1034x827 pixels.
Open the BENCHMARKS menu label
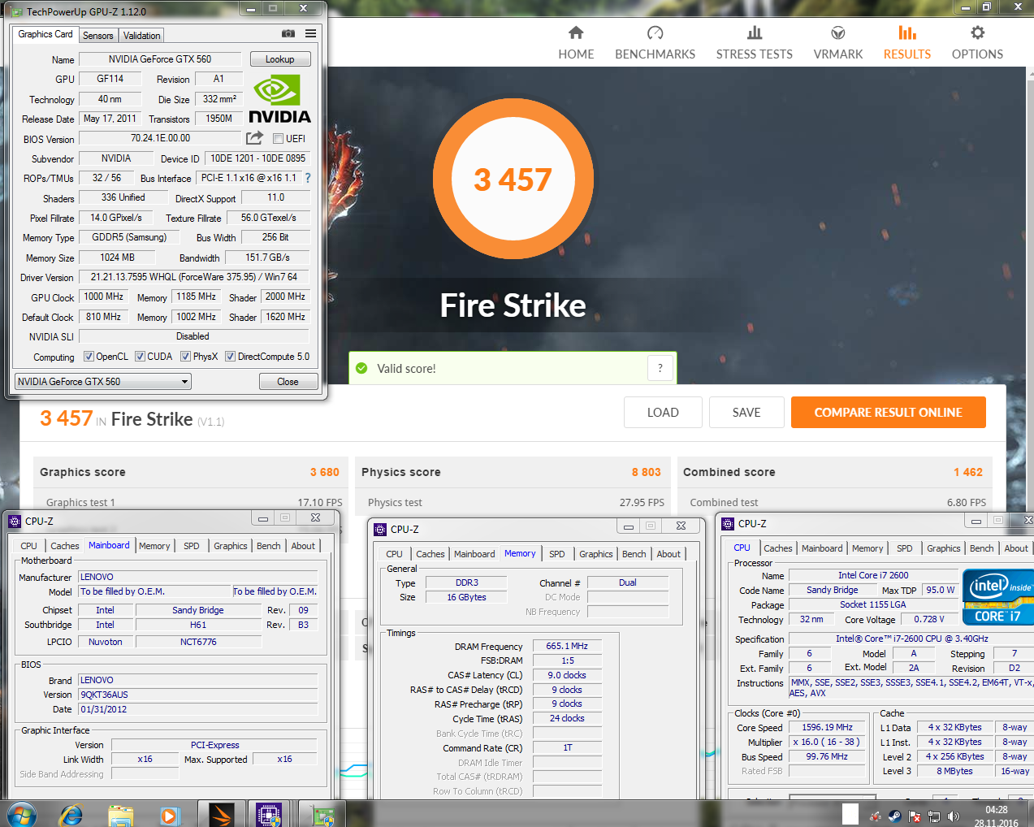(655, 54)
